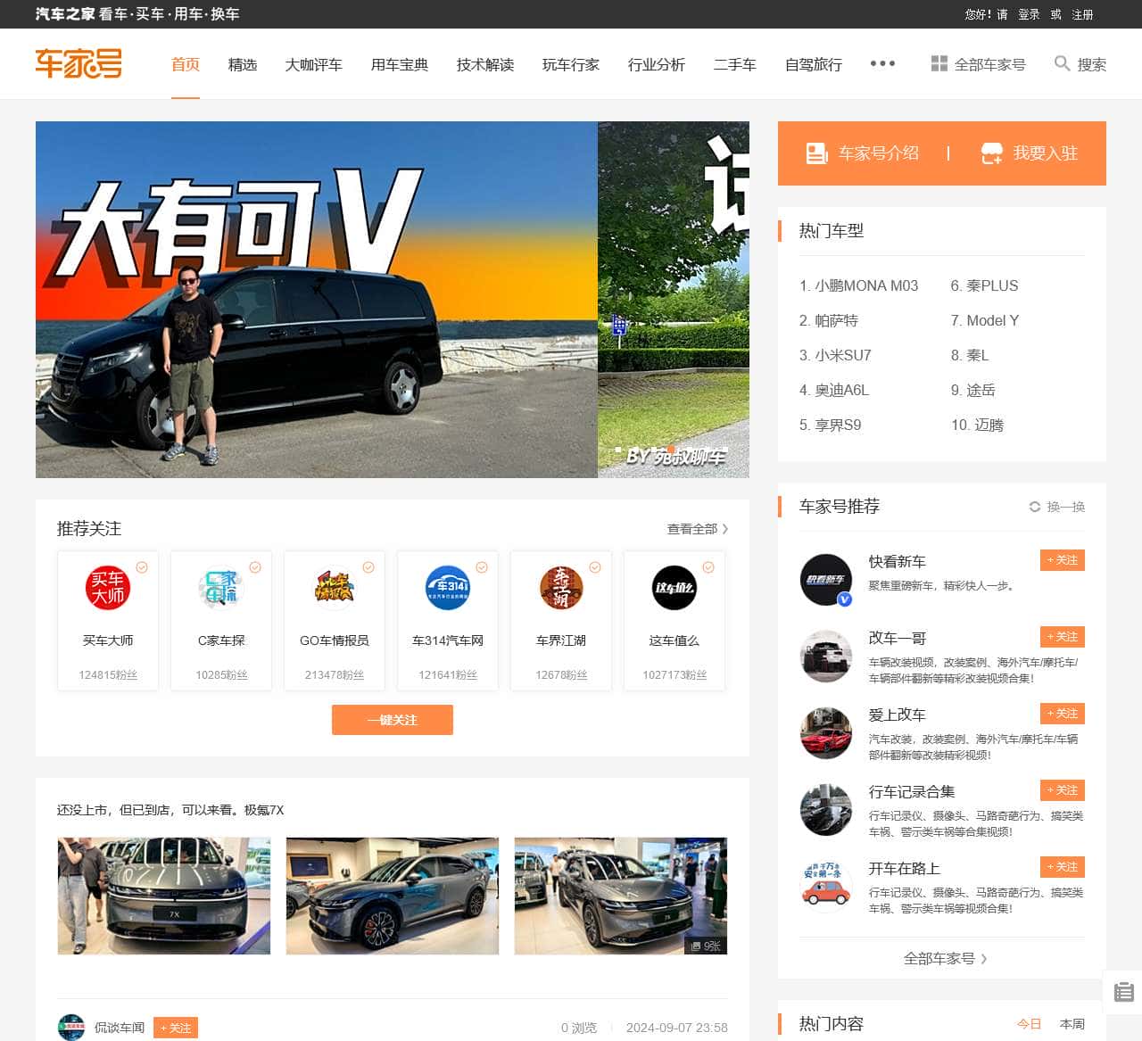Toggle the select checkmark on 这车值么 card
The width and height of the screenshot is (1142, 1041).
(x=708, y=566)
